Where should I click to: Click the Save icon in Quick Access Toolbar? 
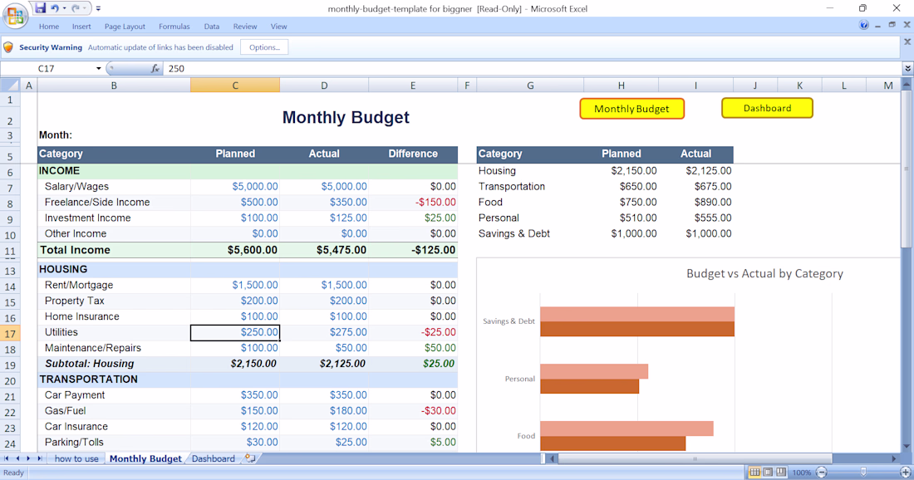point(40,8)
